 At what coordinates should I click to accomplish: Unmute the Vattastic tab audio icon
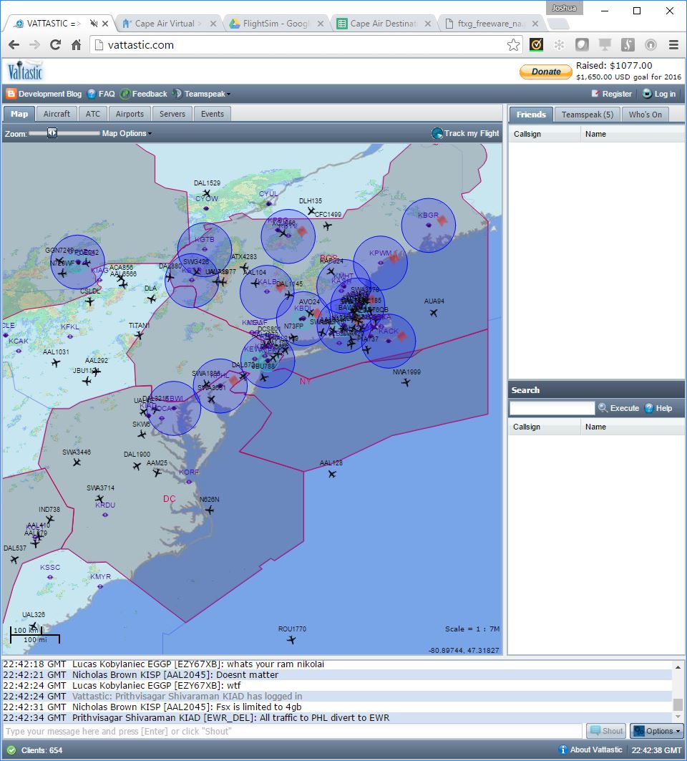pyautogui.click(x=94, y=24)
